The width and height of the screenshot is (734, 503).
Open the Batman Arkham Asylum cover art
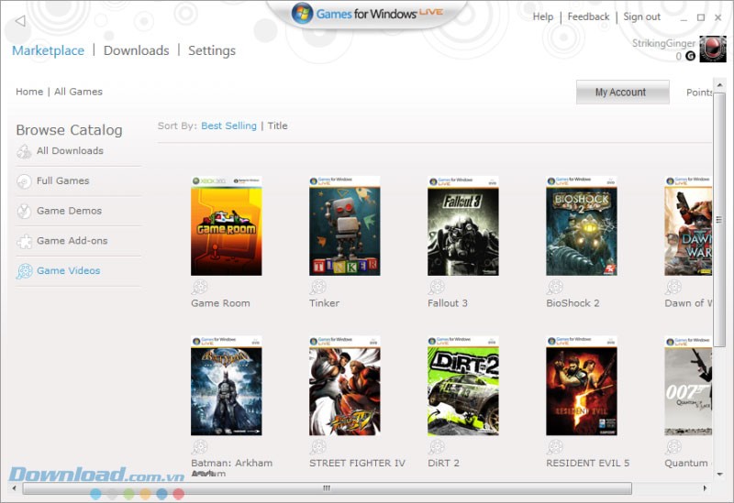point(227,386)
